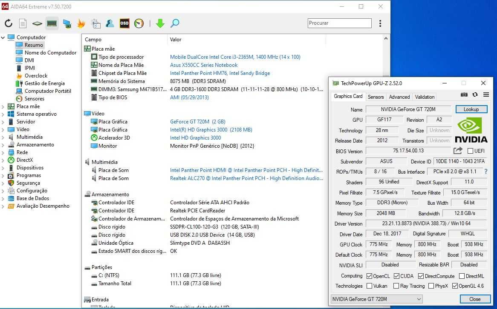Click the Procurar search field
The width and height of the screenshot is (497, 309).
(339, 23)
